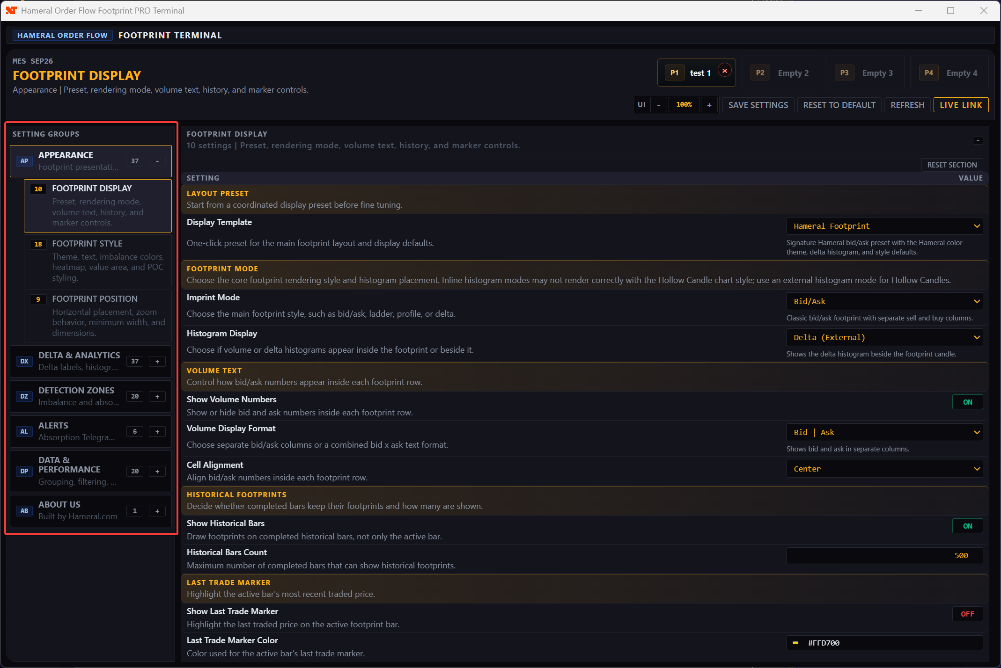Click the P3 preset badge
1001x668 pixels.
coord(844,73)
